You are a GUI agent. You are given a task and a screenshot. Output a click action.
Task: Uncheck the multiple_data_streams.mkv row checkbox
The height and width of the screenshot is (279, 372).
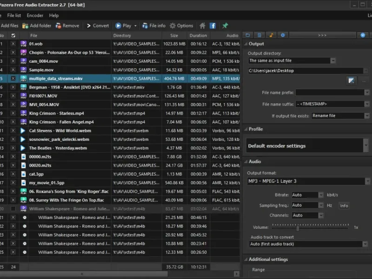pos(13,79)
